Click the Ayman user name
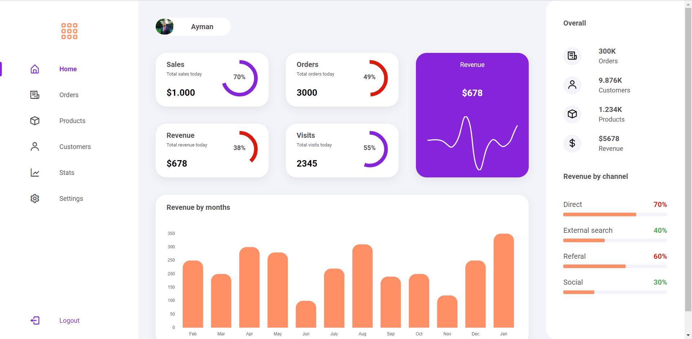 point(202,27)
